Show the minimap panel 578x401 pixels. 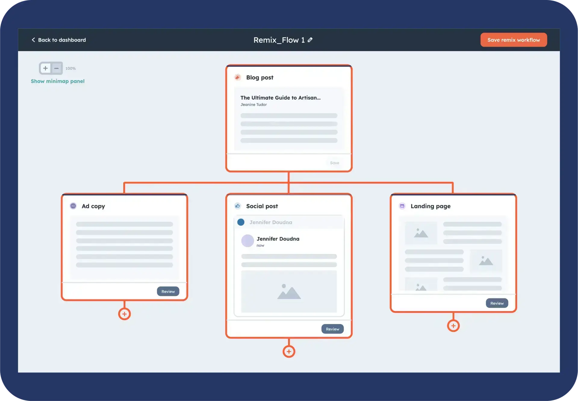coord(58,81)
